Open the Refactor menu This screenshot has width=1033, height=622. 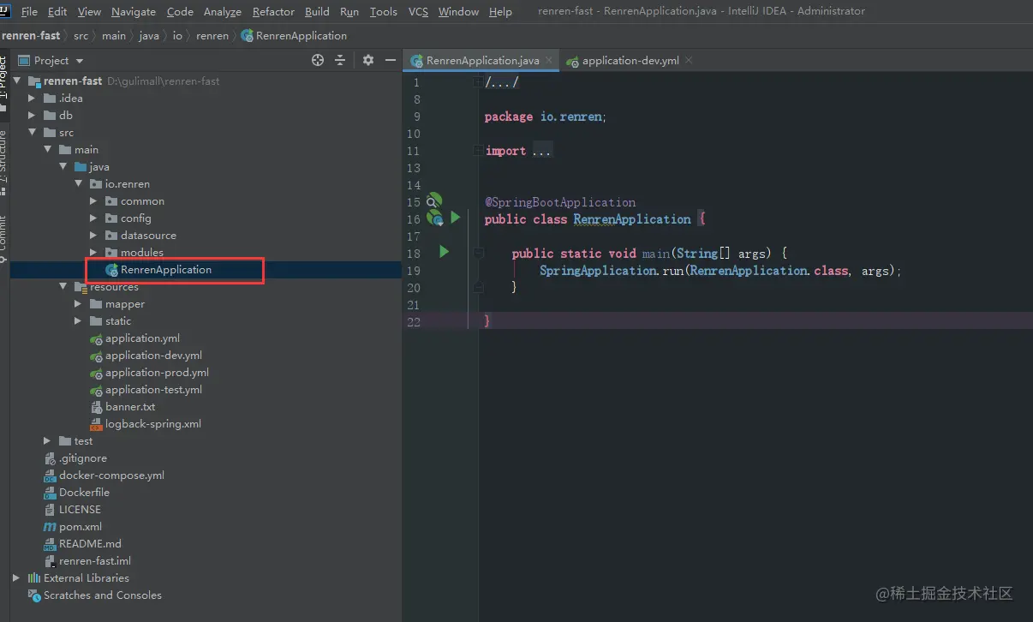point(273,12)
